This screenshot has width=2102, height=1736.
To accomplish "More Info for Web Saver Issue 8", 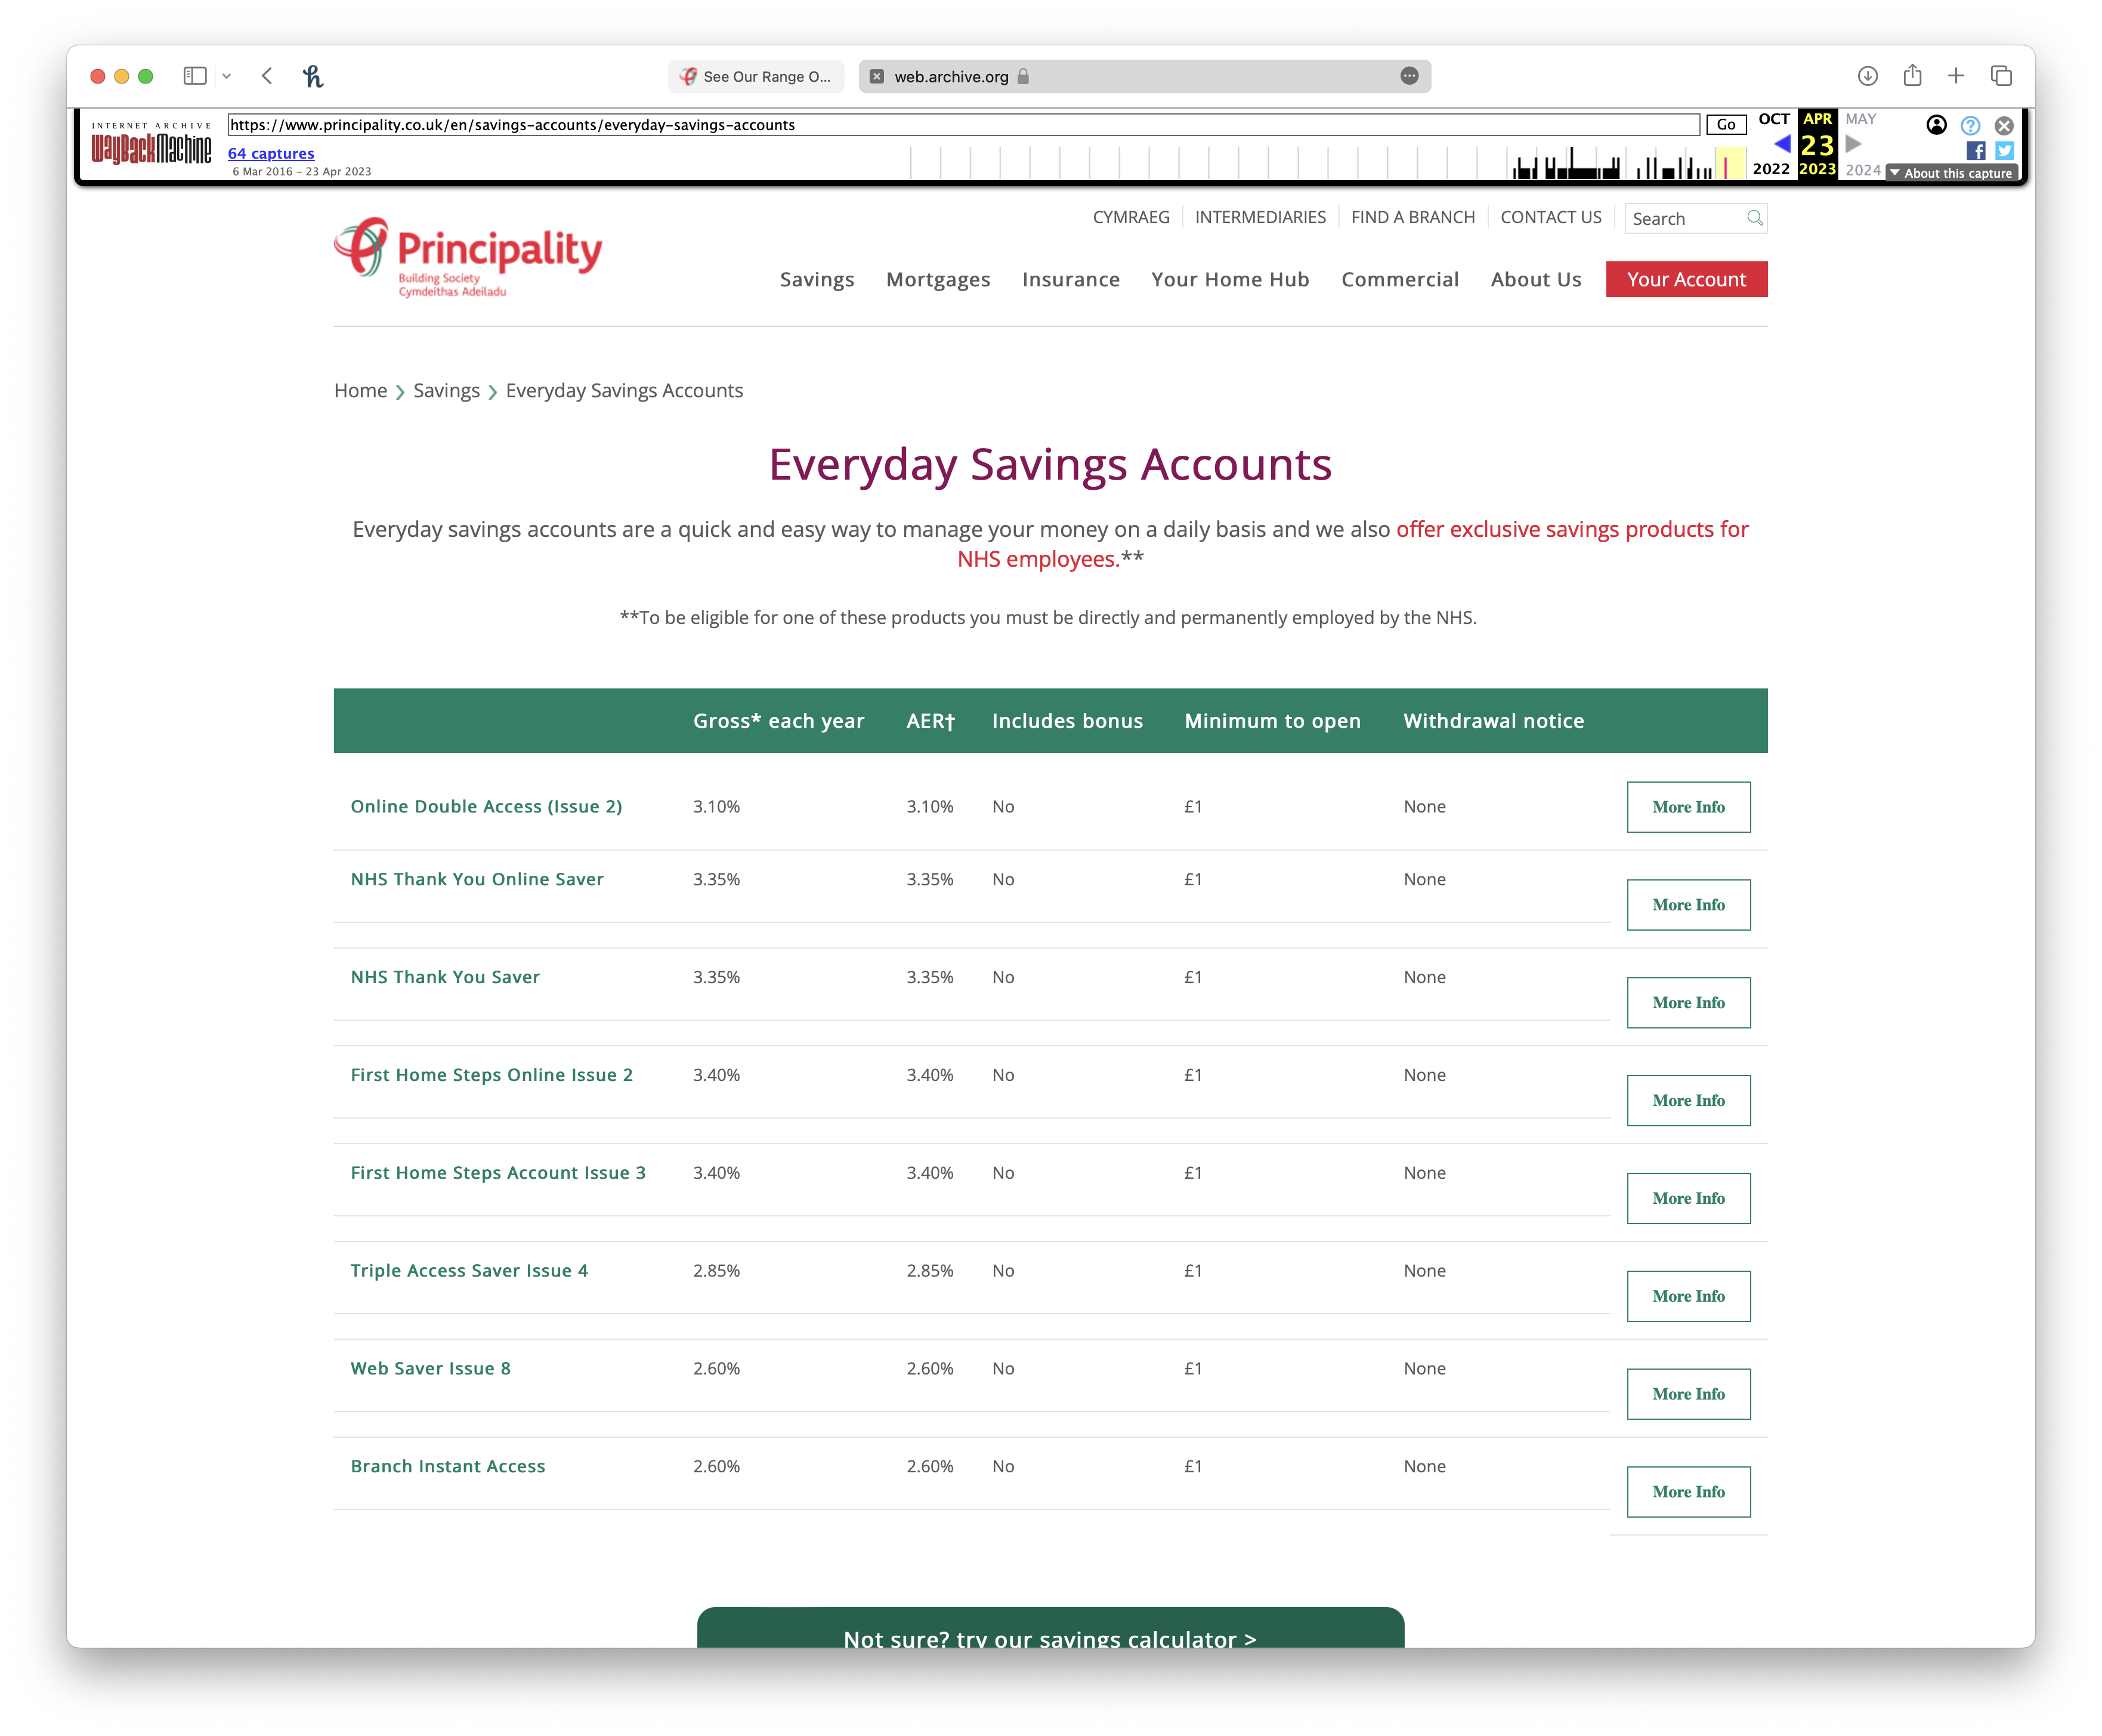I will click(1688, 1394).
